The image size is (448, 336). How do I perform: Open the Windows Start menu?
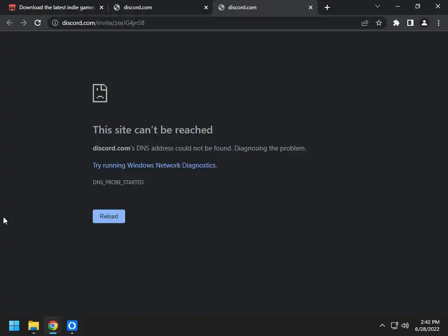tap(14, 325)
